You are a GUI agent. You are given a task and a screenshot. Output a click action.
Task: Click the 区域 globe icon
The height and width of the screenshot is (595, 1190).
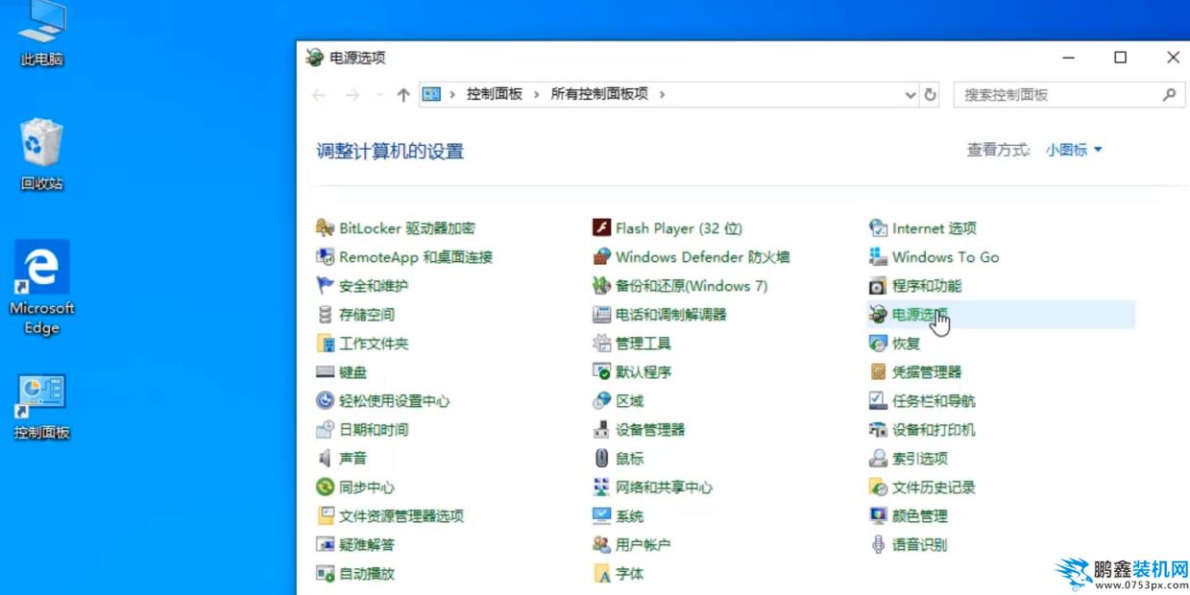point(601,401)
